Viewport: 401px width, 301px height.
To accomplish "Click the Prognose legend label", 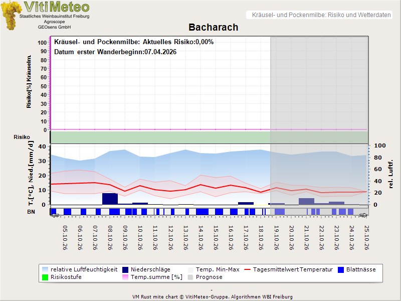I will tap(209, 277).
